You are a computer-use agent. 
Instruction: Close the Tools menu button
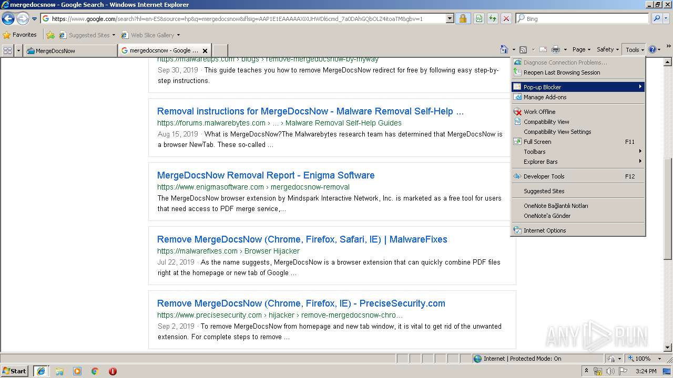[635, 49]
